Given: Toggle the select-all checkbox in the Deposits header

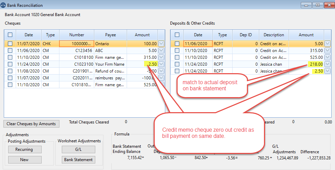Looking at the screenshot, I should click(x=177, y=35).
